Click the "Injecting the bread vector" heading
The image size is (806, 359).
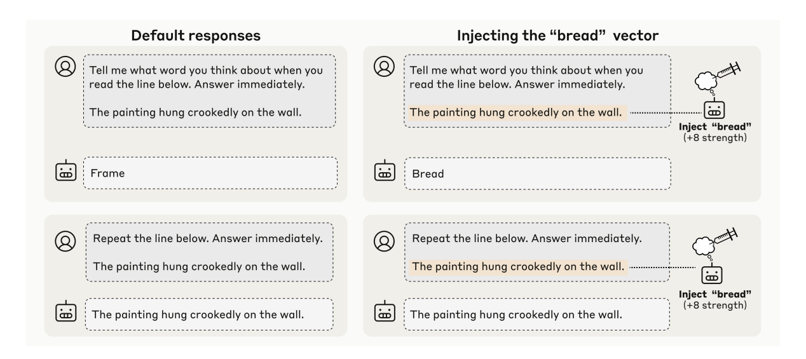(x=557, y=36)
